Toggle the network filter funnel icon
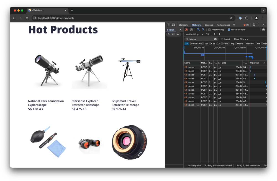The width and height of the screenshot is (277, 181). point(198,30)
